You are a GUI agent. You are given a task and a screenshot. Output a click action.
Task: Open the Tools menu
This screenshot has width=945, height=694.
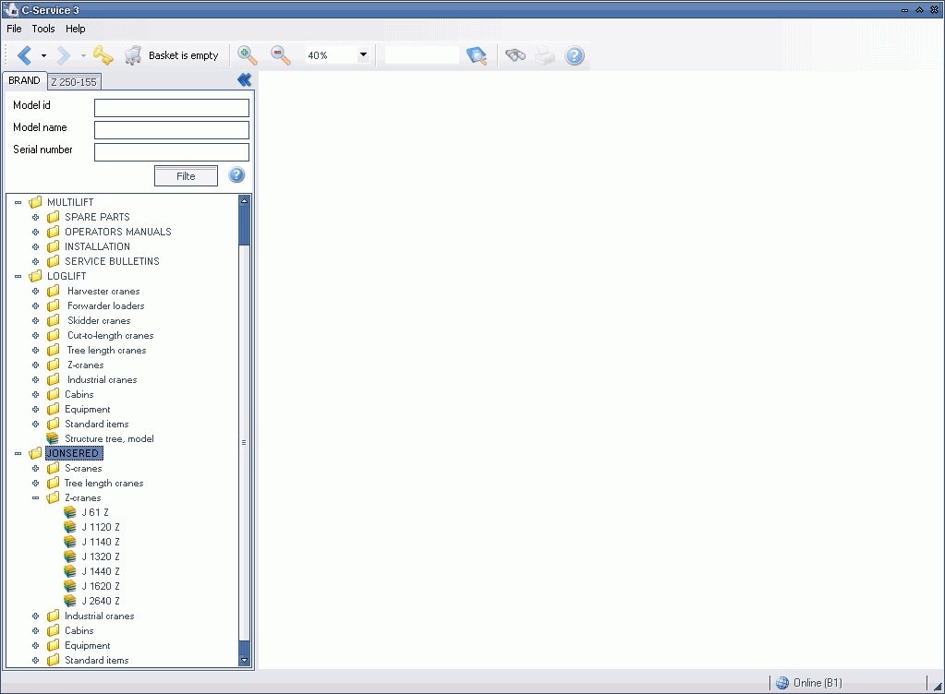coord(43,29)
